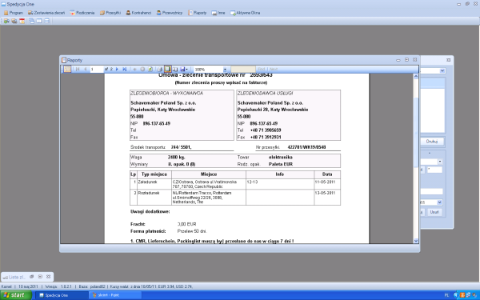
Task: Open the Raporty menu
Action: pos(198,13)
